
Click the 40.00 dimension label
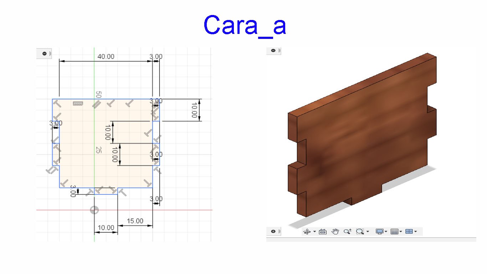[x=106, y=56]
